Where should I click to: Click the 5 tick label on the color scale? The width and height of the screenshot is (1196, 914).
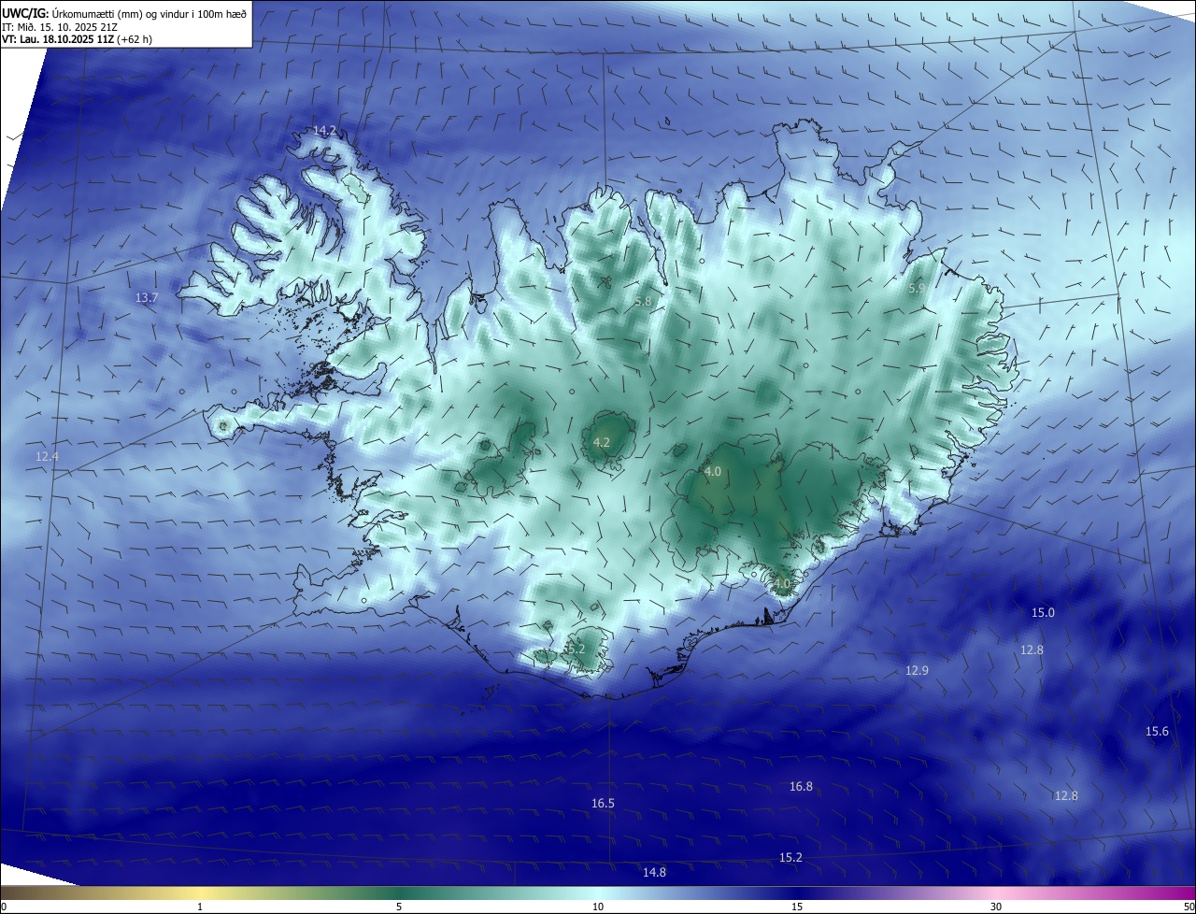coord(399,907)
